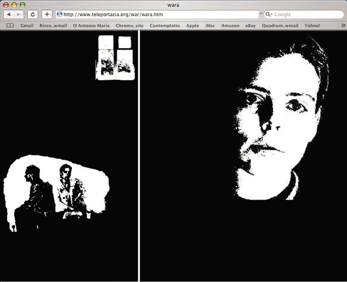347x282 pixels.
Task: Click the window thumbnail image at top
Action: click(115, 57)
